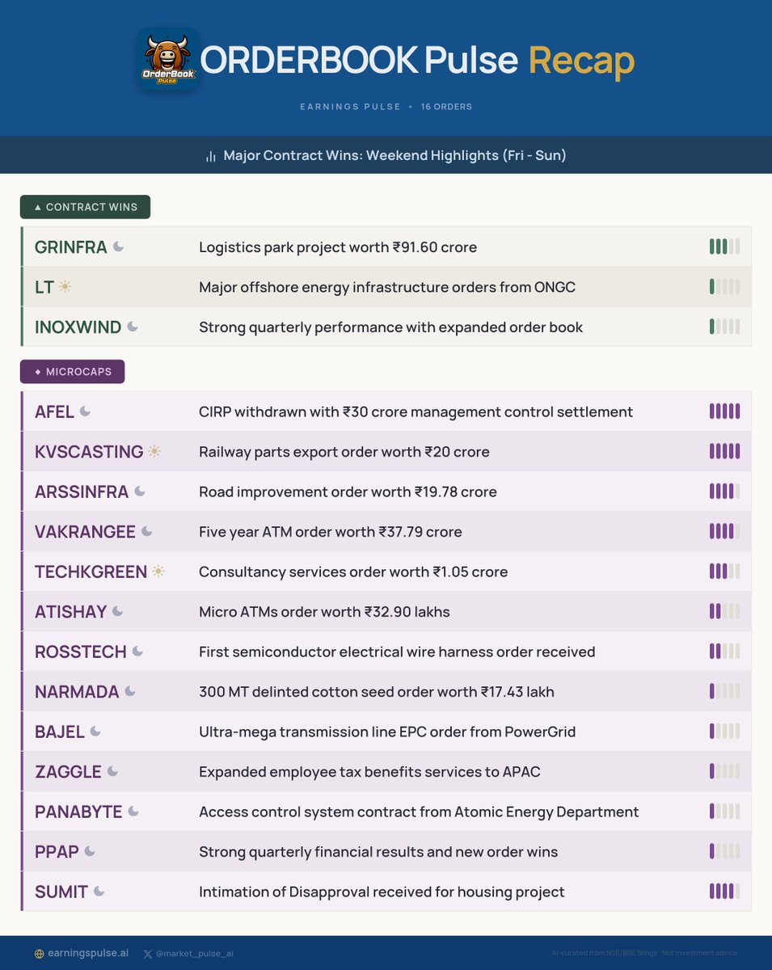This screenshot has height=970, width=772.
Task: Click the sun icon next to KVSCASTING
Action: 154,452
